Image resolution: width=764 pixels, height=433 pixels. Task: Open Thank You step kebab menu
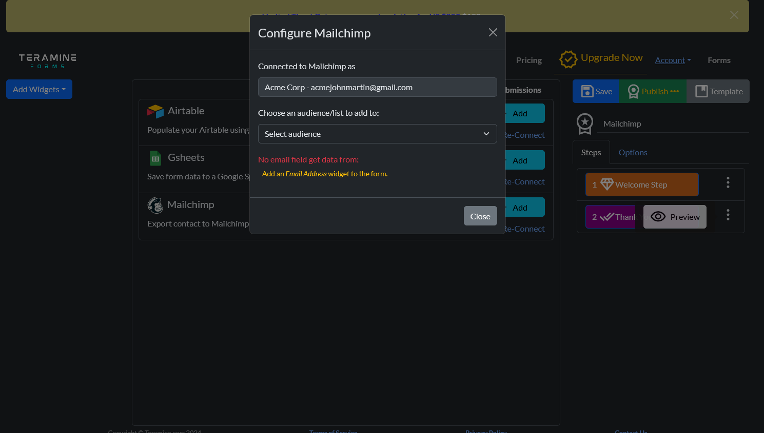point(728,215)
